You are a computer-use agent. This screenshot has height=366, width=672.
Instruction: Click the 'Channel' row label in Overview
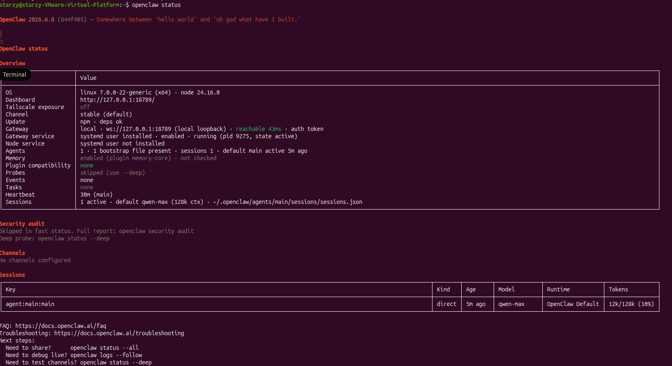point(17,114)
